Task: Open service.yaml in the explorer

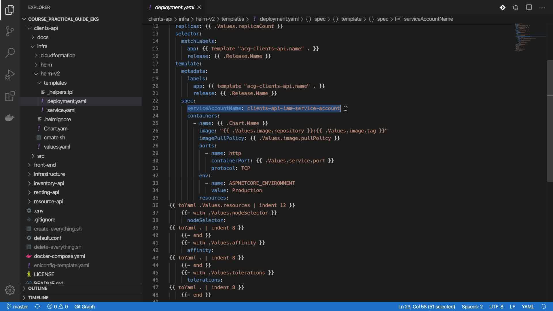Action: [61, 110]
